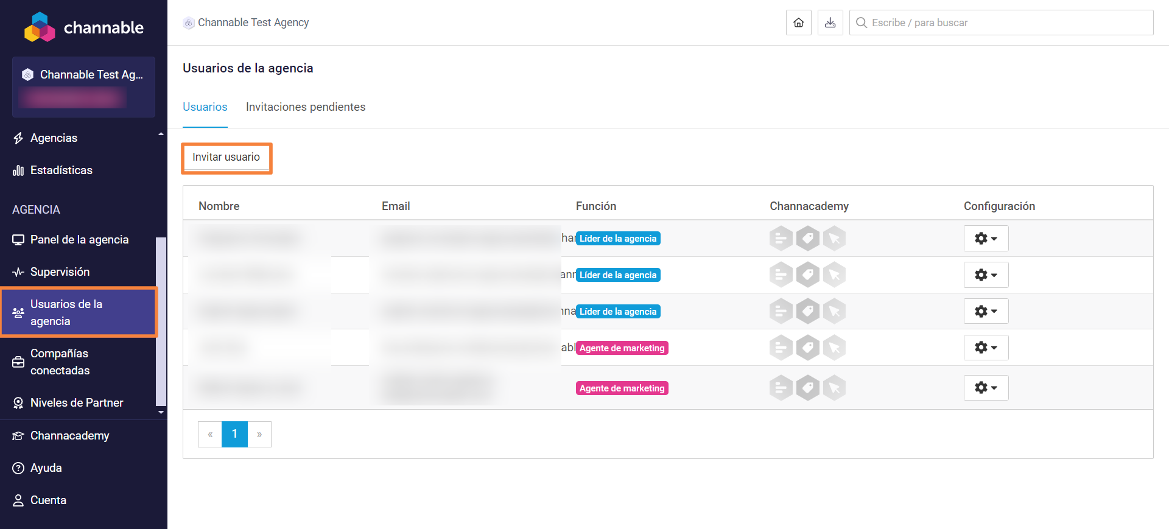Click the person icon beside Cuenta

click(x=18, y=500)
